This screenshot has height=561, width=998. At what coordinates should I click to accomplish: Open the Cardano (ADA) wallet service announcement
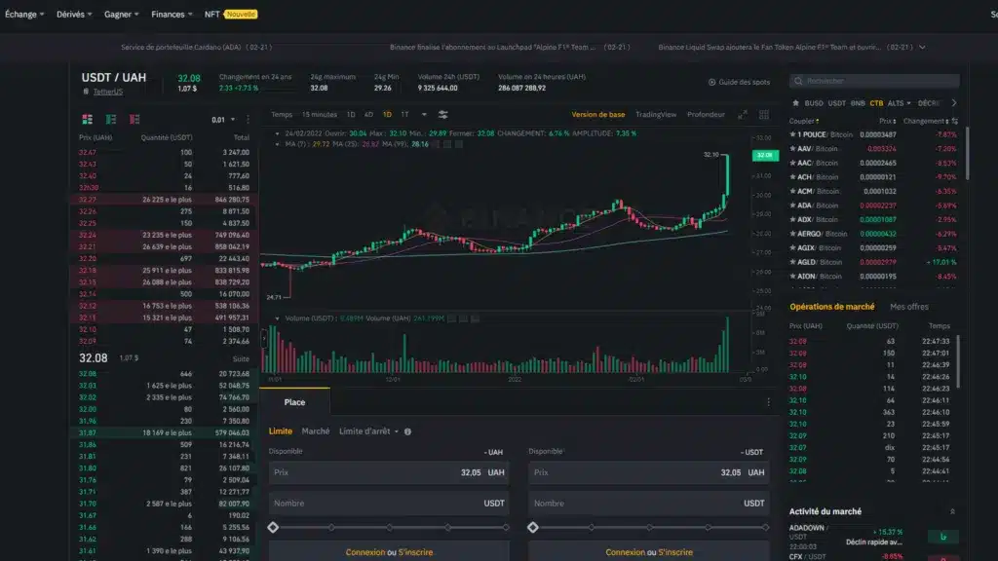tap(197, 47)
